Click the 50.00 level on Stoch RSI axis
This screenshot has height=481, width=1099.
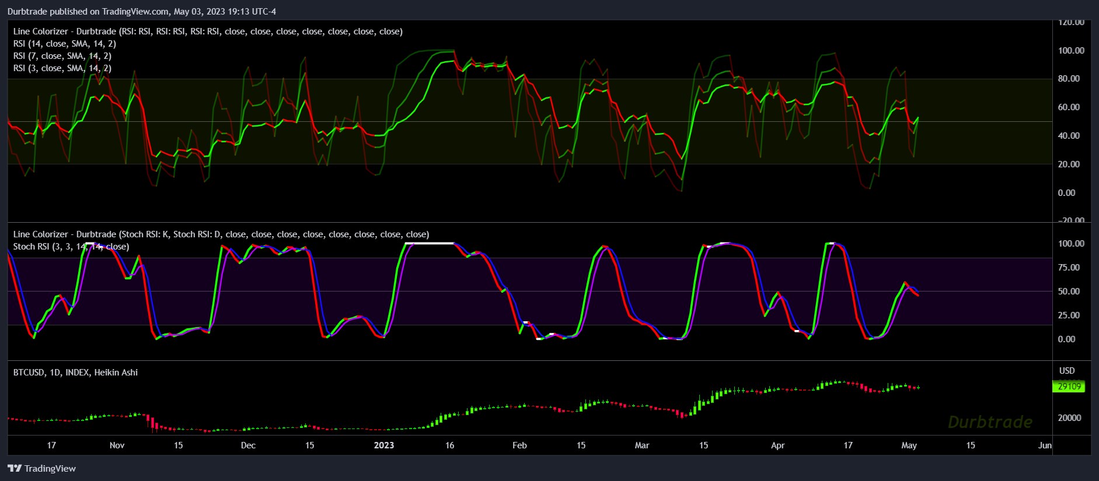pos(1069,292)
